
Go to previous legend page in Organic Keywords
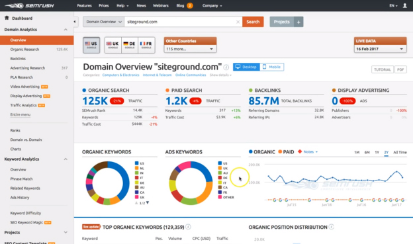(x=136, y=203)
